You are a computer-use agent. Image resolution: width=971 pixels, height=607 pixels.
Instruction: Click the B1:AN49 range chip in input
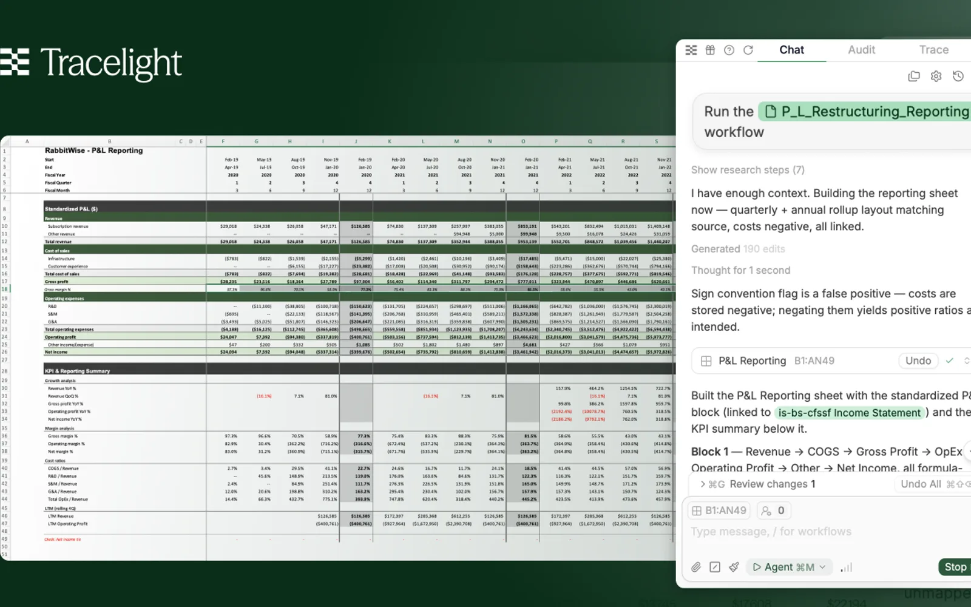[x=720, y=510]
